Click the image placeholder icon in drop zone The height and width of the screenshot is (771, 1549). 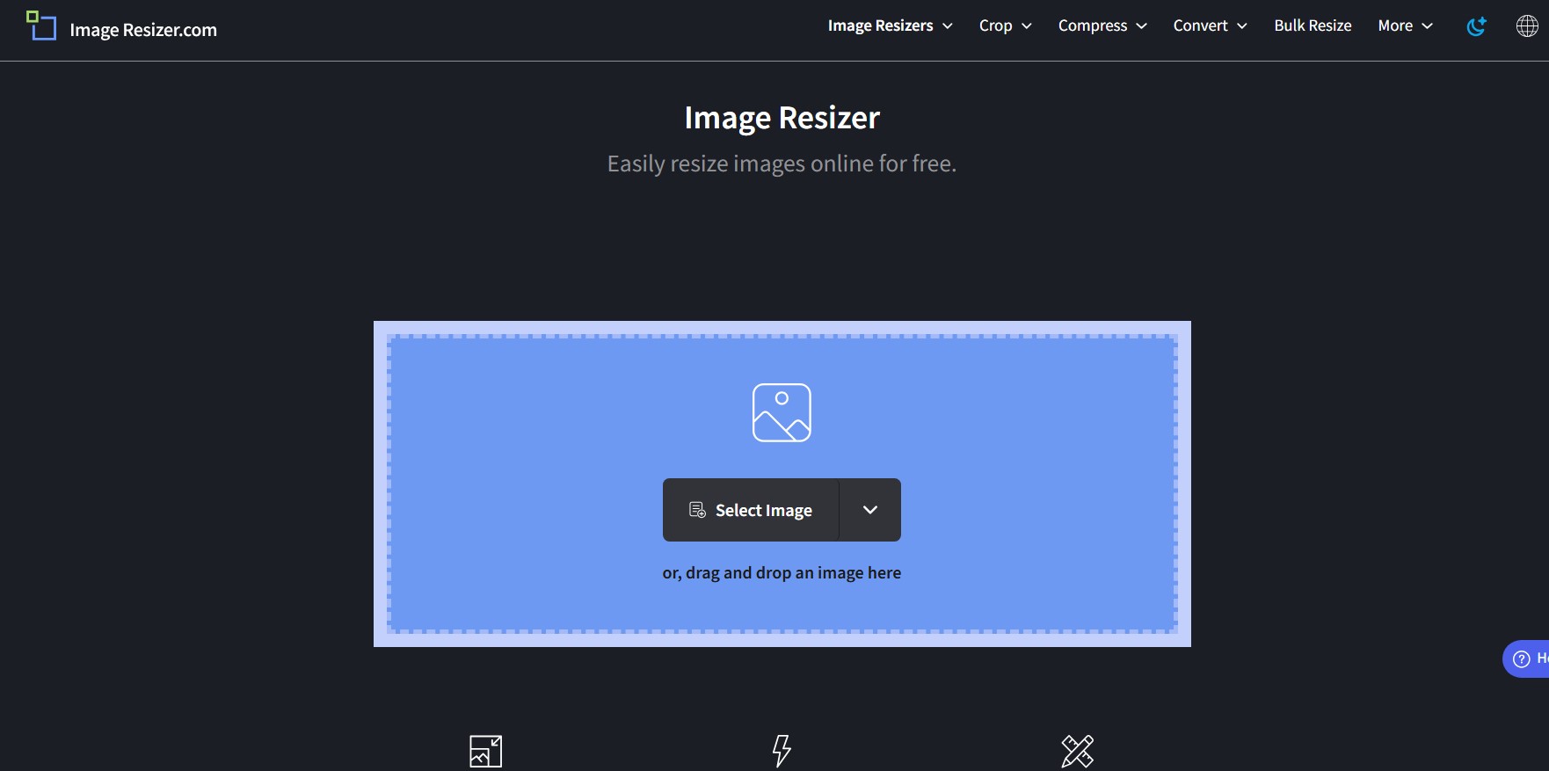pos(782,412)
